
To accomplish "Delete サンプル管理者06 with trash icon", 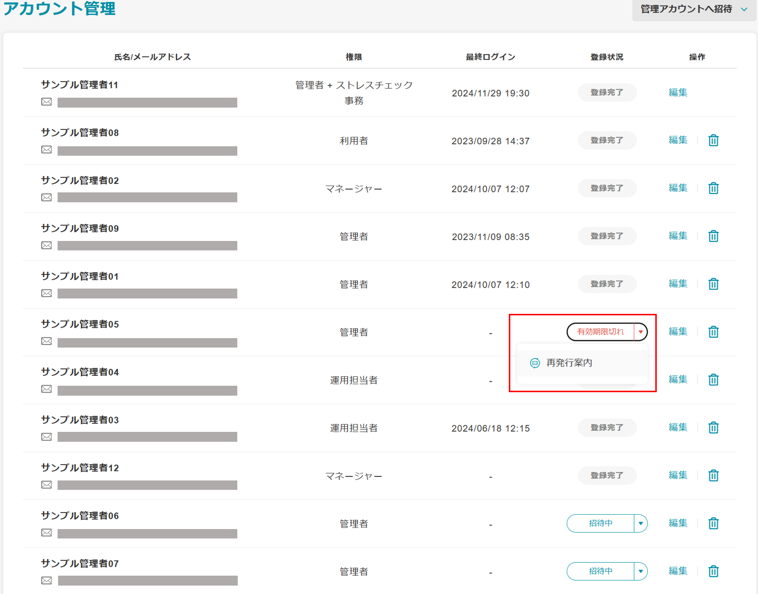I will (x=713, y=523).
